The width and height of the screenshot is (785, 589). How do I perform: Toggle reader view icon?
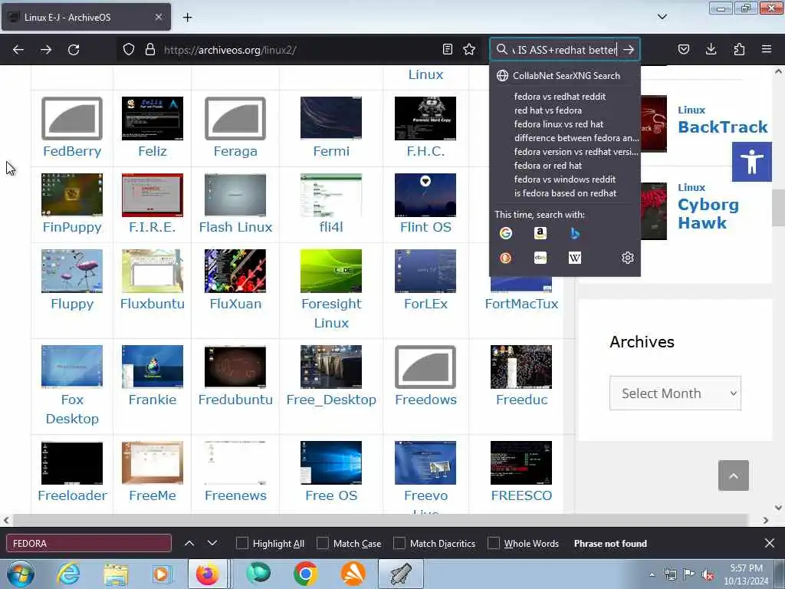[x=448, y=50]
